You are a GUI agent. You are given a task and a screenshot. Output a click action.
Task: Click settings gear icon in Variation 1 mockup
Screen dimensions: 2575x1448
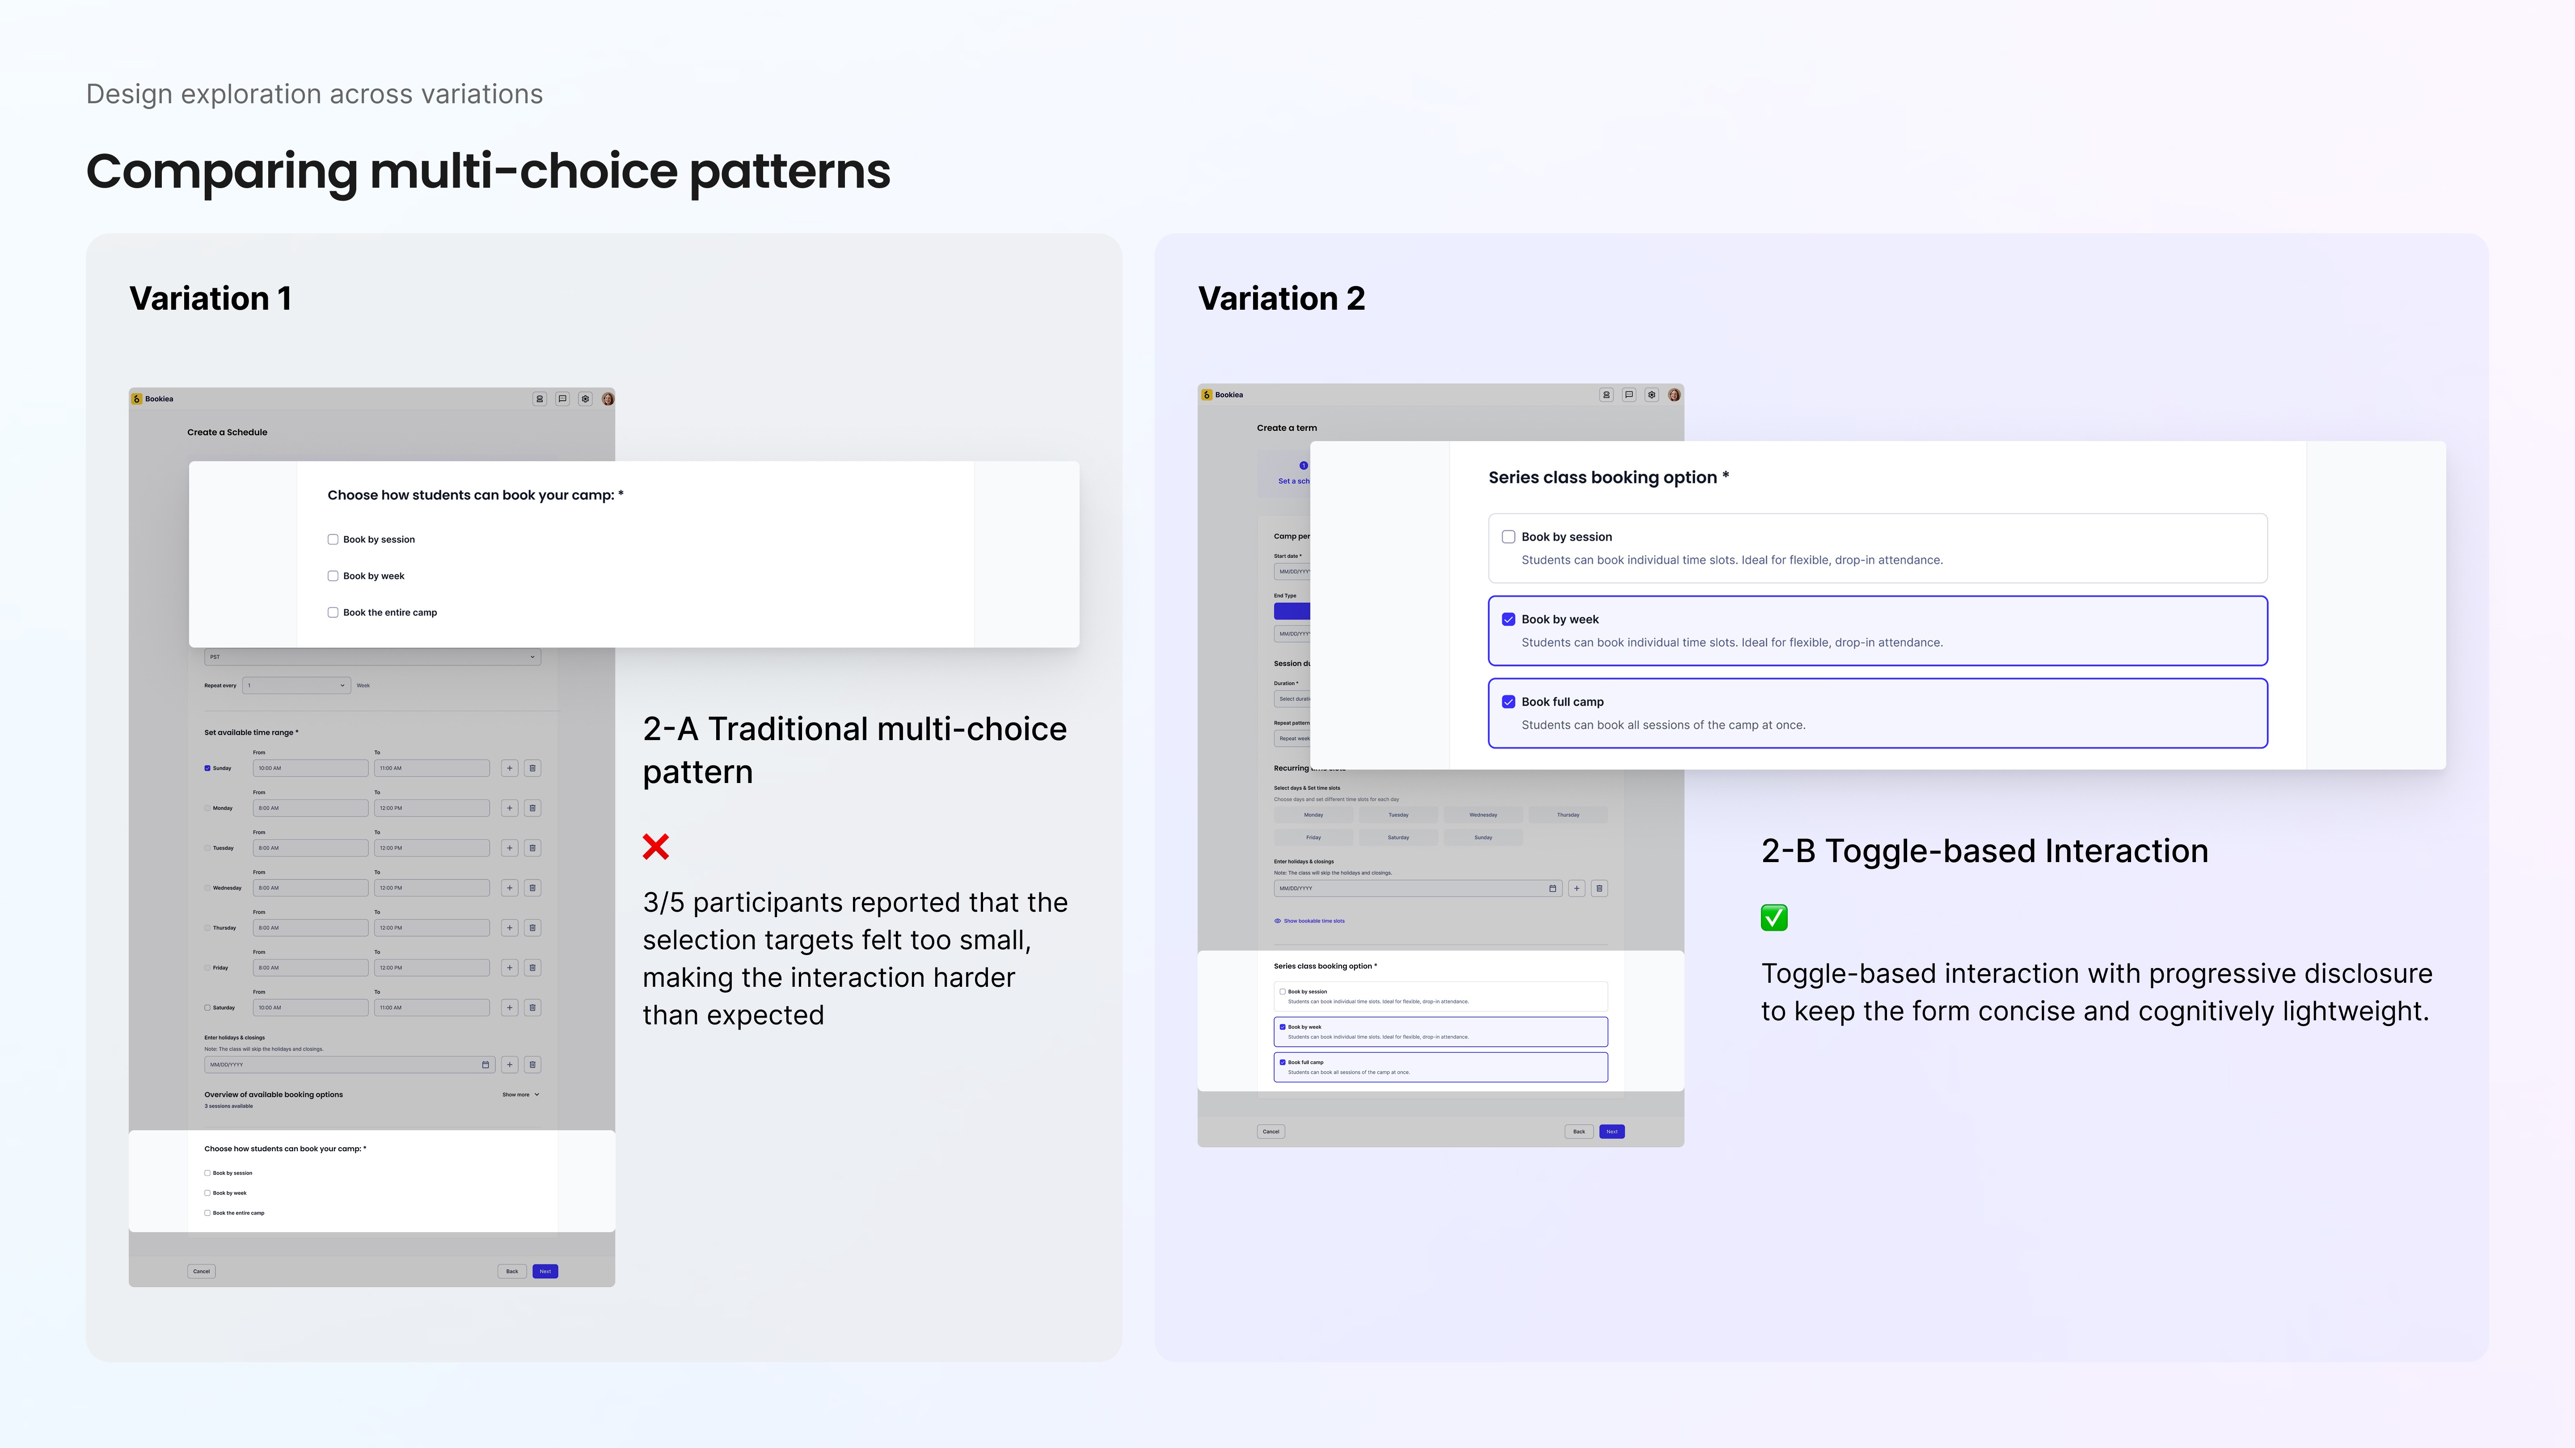tap(586, 399)
